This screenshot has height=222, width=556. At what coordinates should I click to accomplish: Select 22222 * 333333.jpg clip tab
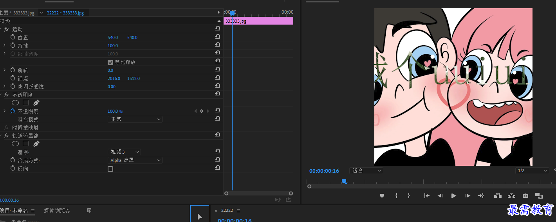tap(65, 13)
